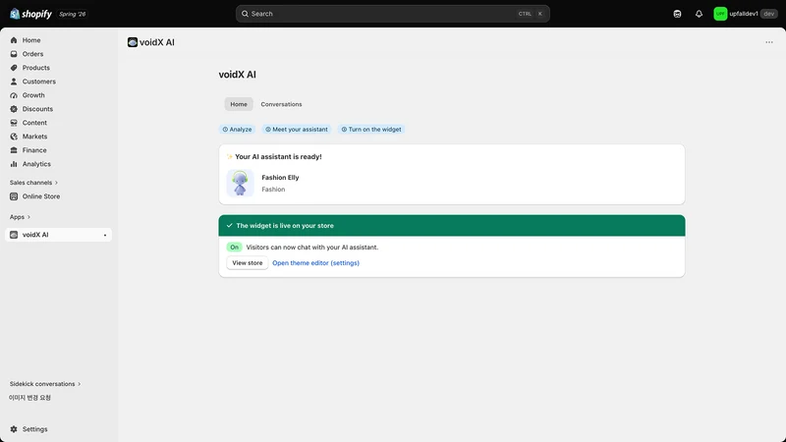
Task: Open theme editor (settings) link
Action: (x=315, y=262)
